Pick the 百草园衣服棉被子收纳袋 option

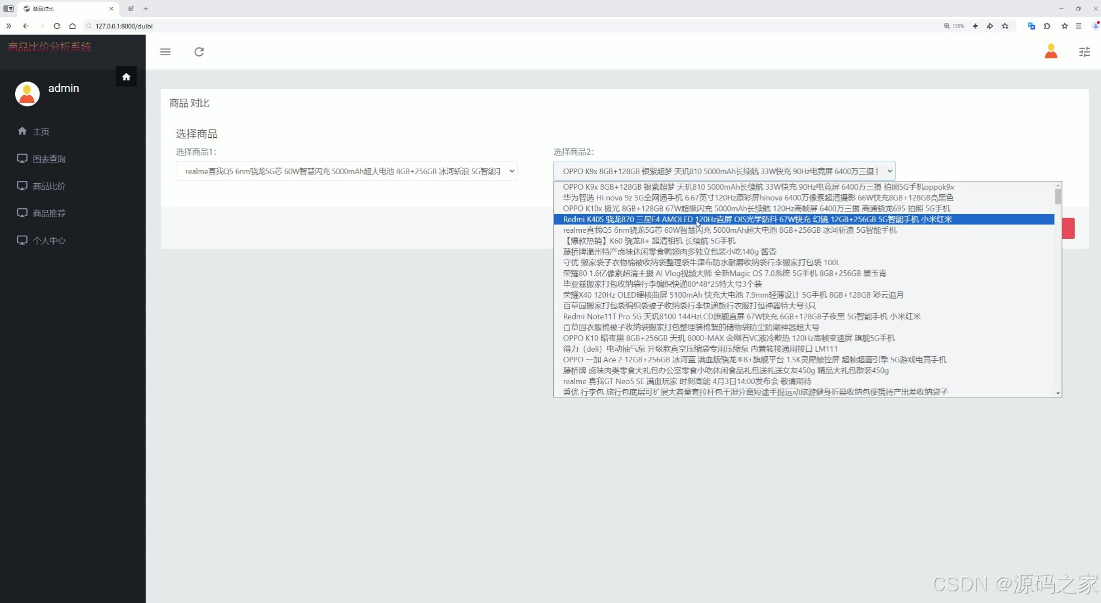(x=804, y=327)
